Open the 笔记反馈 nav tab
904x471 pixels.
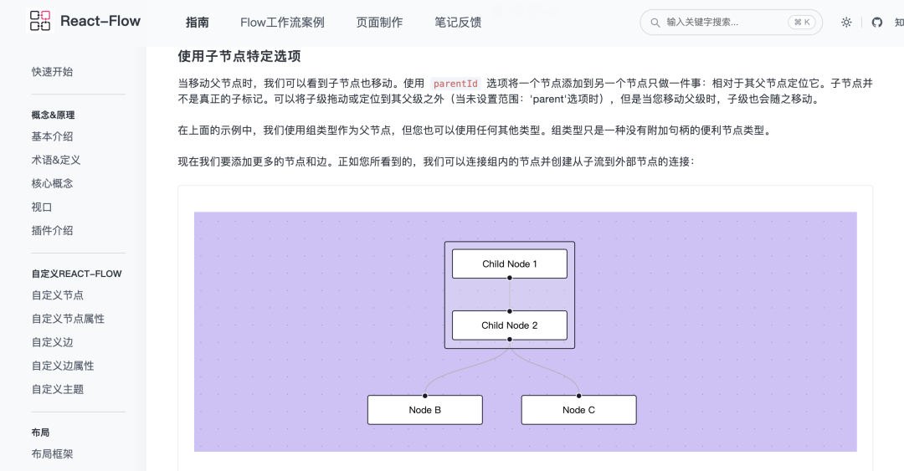click(x=458, y=23)
